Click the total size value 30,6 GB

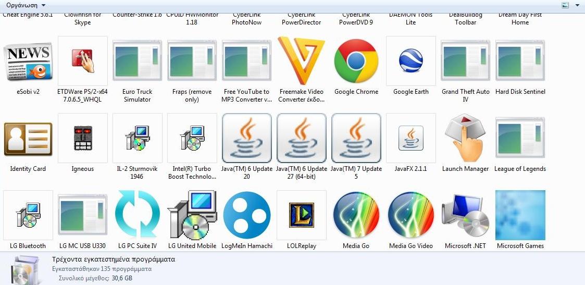[x=122, y=278]
